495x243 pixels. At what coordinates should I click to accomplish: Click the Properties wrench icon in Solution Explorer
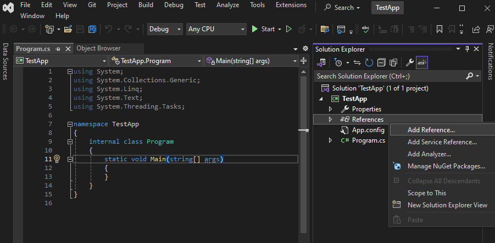pyautogui.click(x=409, y=63)
